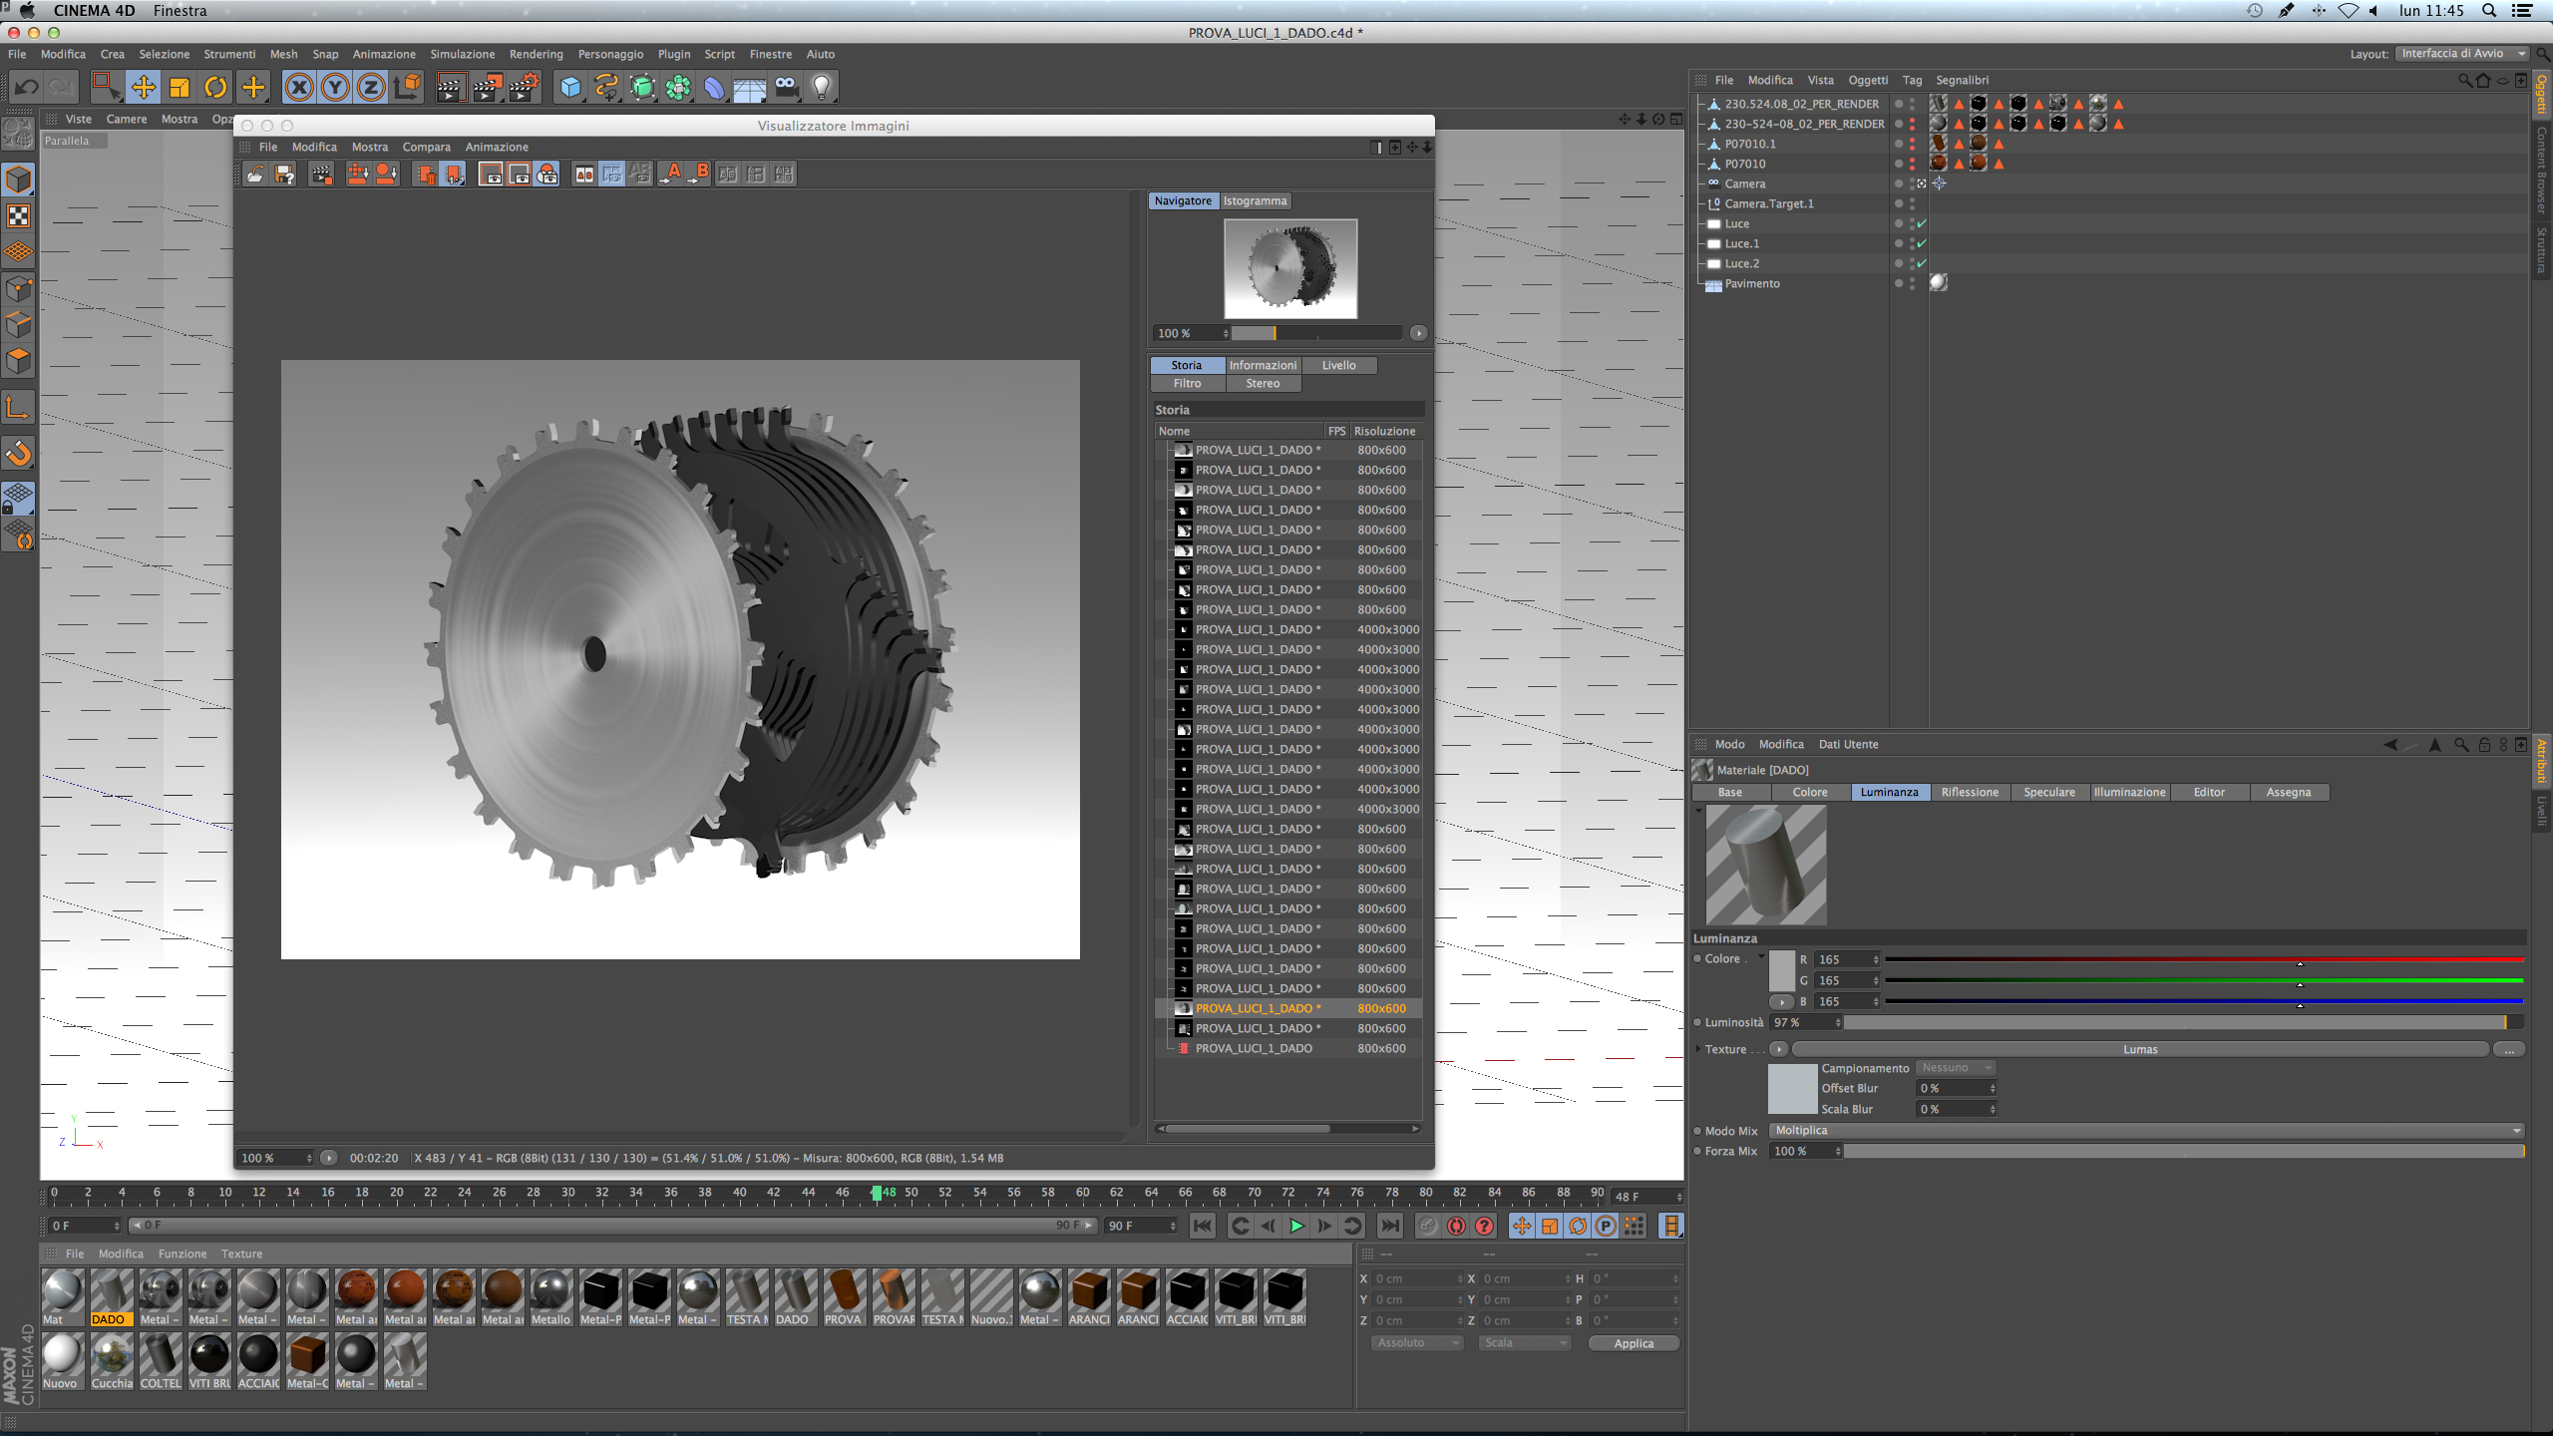Switch to Istogramma tab
The height and width of the screenshot is (1436, 2553).
[x=1255, y=200]
